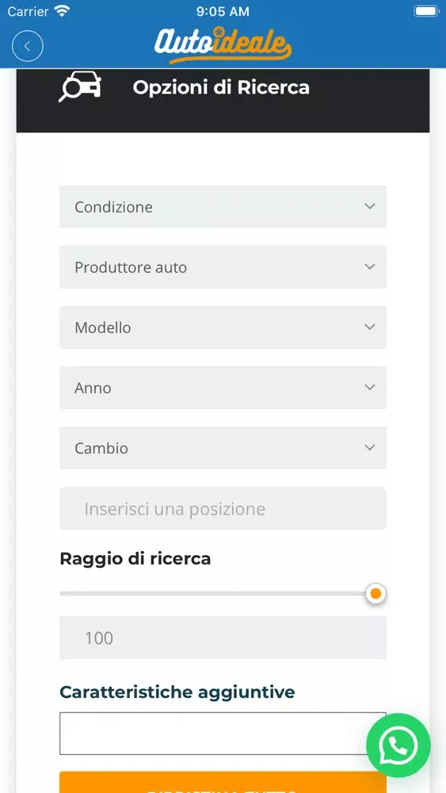Tap the Opzioni di Ricerca header
This screenshot has width=446, height=793.
[221, 87]
